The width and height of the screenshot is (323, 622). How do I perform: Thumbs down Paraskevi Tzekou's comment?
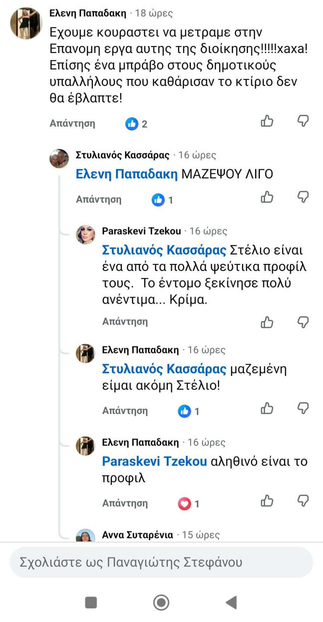(x=303, y=322)
